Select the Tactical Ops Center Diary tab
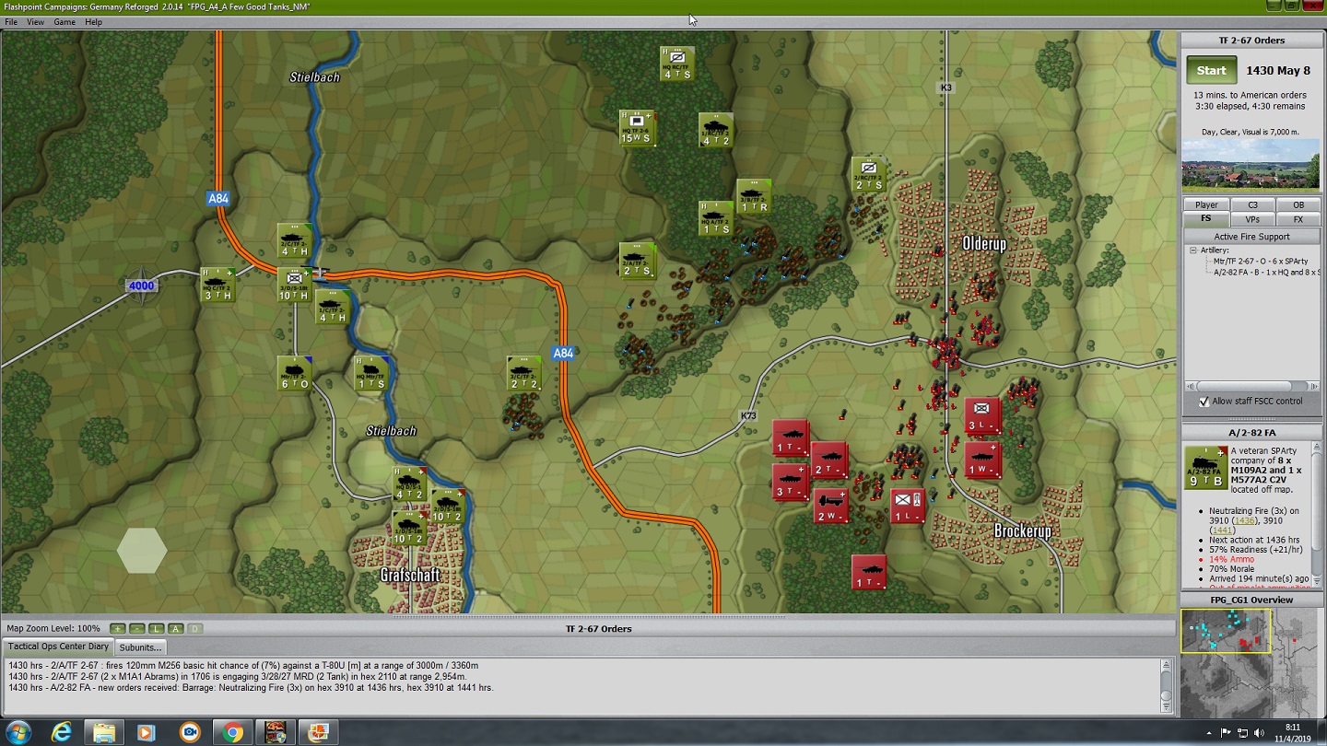Image resolution: width=1327 pixels, height=746 pixels. pos(59,647)
